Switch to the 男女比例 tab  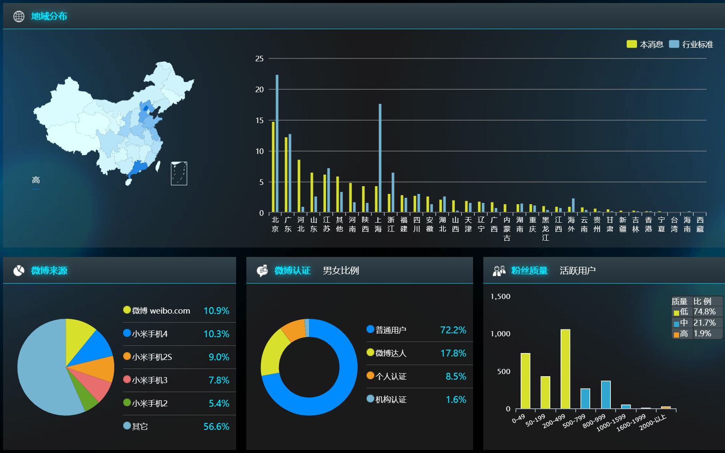point(341,271)
